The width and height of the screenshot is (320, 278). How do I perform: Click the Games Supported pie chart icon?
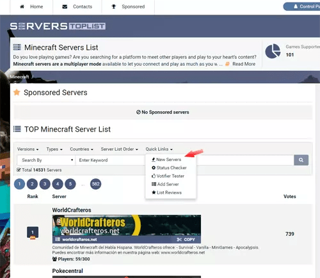(x=273, y=51)
